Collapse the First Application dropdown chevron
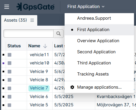The width and height of the screenshot is (136, 110). point(103,7)
